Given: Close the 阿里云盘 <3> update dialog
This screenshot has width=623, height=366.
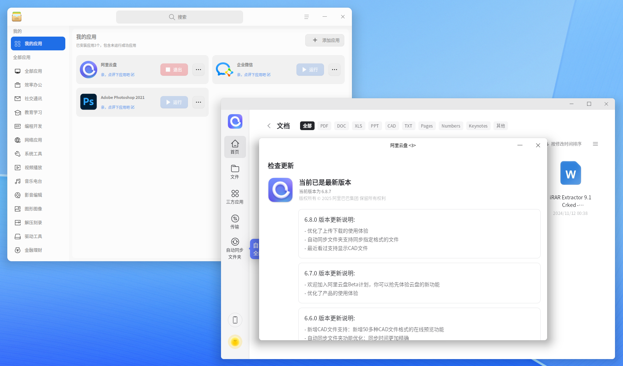Looking at the screenshot, I should point(538,145).
